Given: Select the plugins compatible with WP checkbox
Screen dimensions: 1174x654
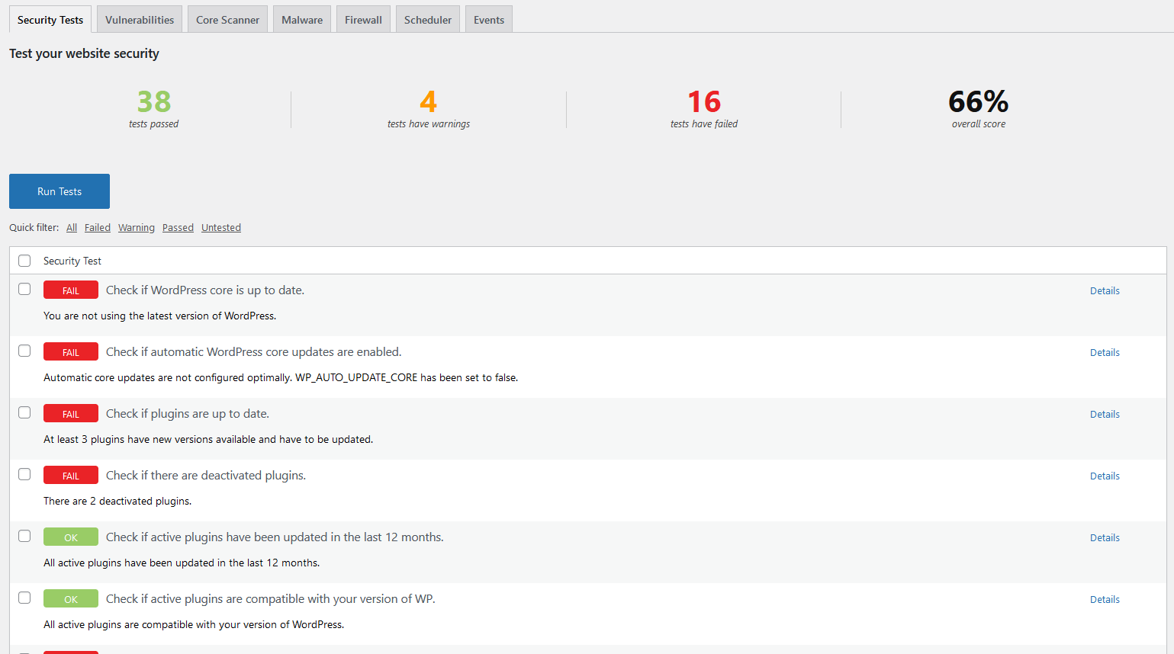Looking at the screenshot, I should tap(24, 598).
